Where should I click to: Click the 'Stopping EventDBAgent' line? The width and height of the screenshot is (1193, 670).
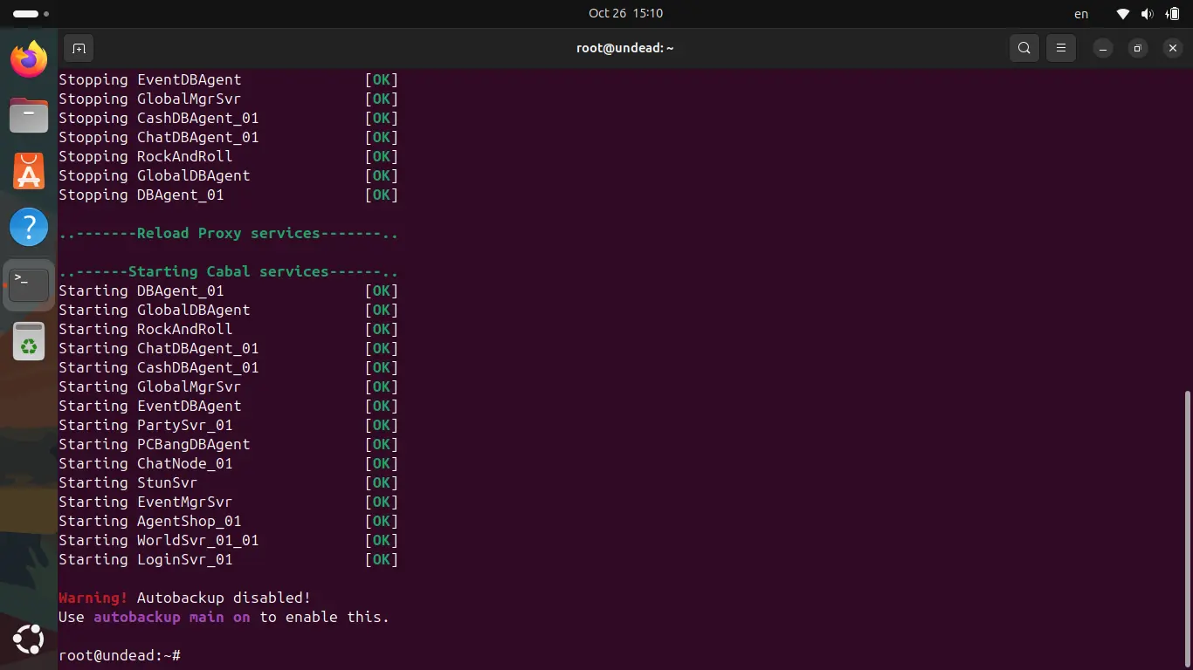229,79
